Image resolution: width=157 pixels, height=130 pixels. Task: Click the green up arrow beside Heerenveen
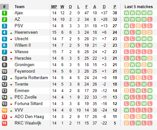click(11, 33)
